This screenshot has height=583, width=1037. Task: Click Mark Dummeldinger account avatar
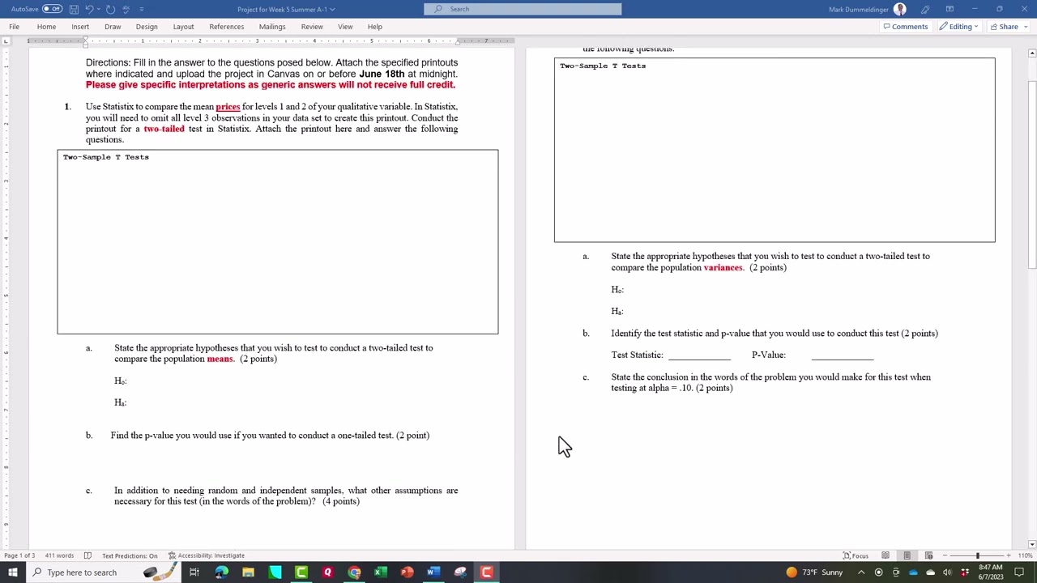(900, 9)
